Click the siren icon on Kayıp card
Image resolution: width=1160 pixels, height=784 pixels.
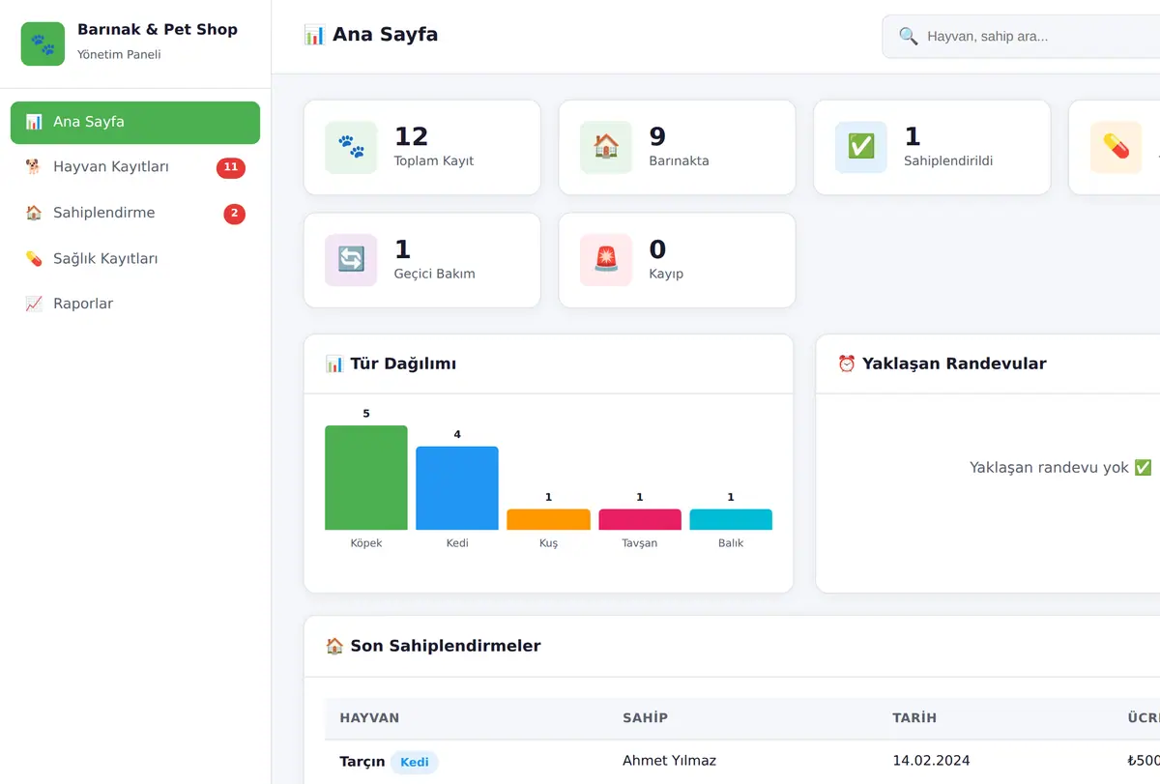[x=606, y=260]
